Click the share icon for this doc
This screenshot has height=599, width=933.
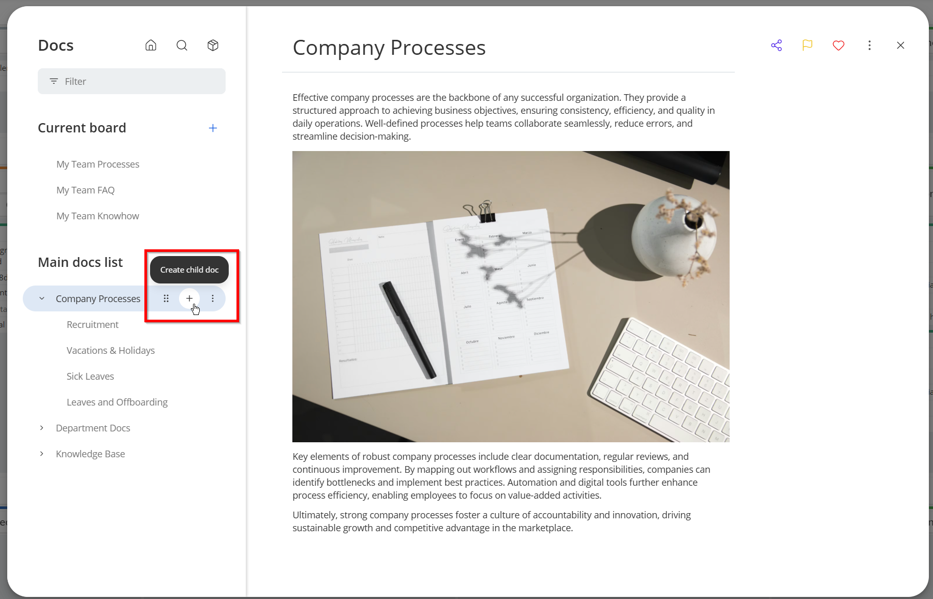click(776, 46)
